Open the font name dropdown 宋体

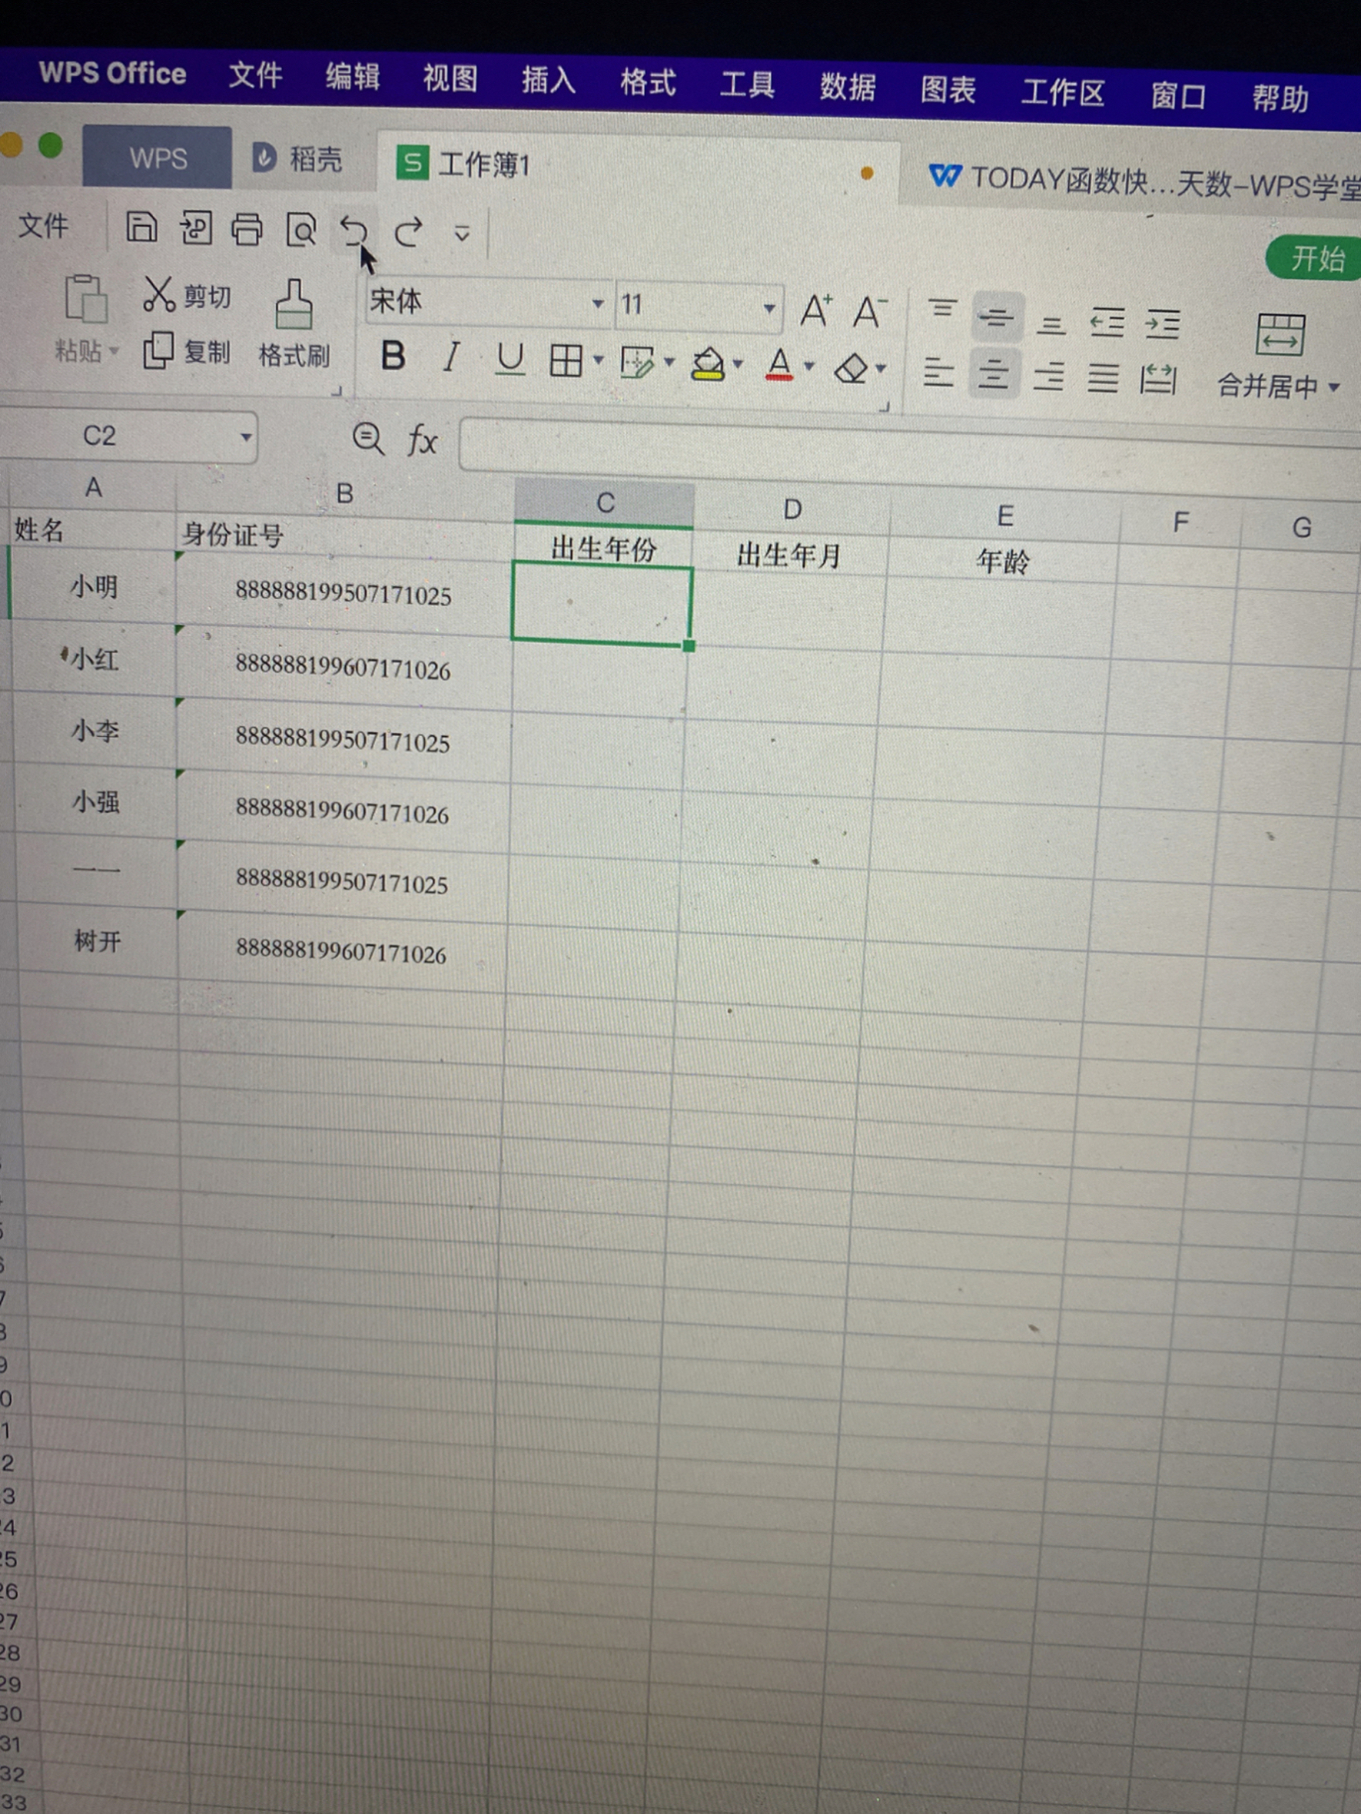click(x=598, y=304)
